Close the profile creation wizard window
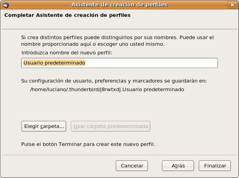The height and width of the screenshot is (178, 239). point(234,5)
